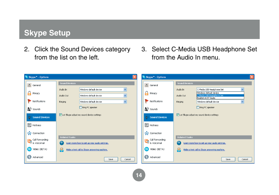
Task: Click the Privacy lock icon in right window
Action: pyautogui.click(x=147, y=93)
